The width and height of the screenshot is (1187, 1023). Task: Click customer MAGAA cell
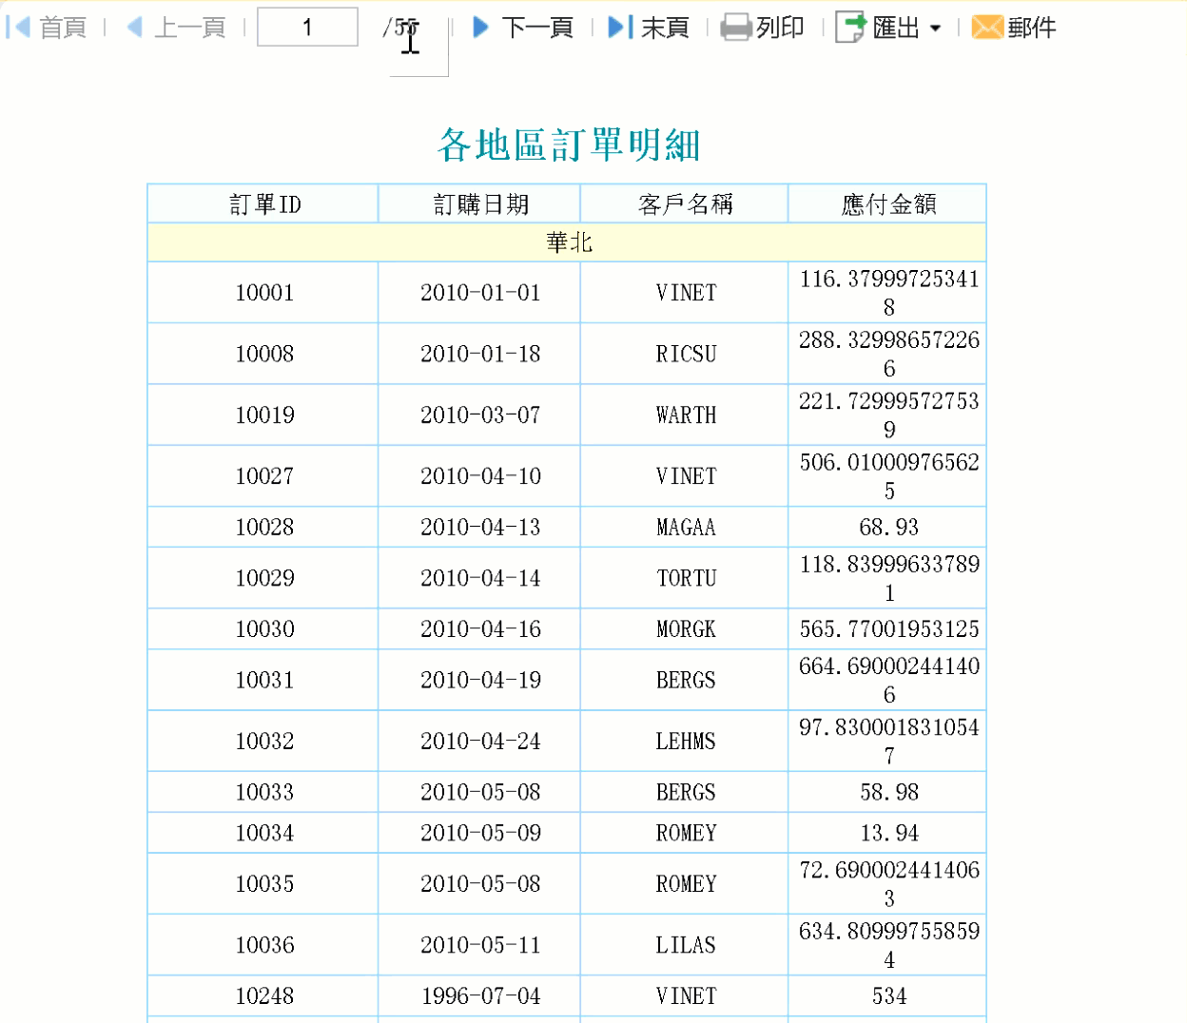(x=685, y=527)
